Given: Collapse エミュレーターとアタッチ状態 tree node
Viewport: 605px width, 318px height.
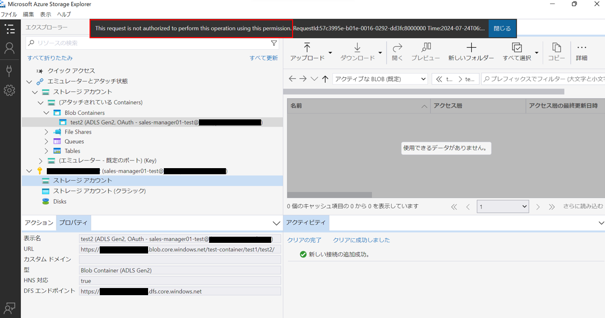Looking at the screenshot, I should (x=30, y=82).
